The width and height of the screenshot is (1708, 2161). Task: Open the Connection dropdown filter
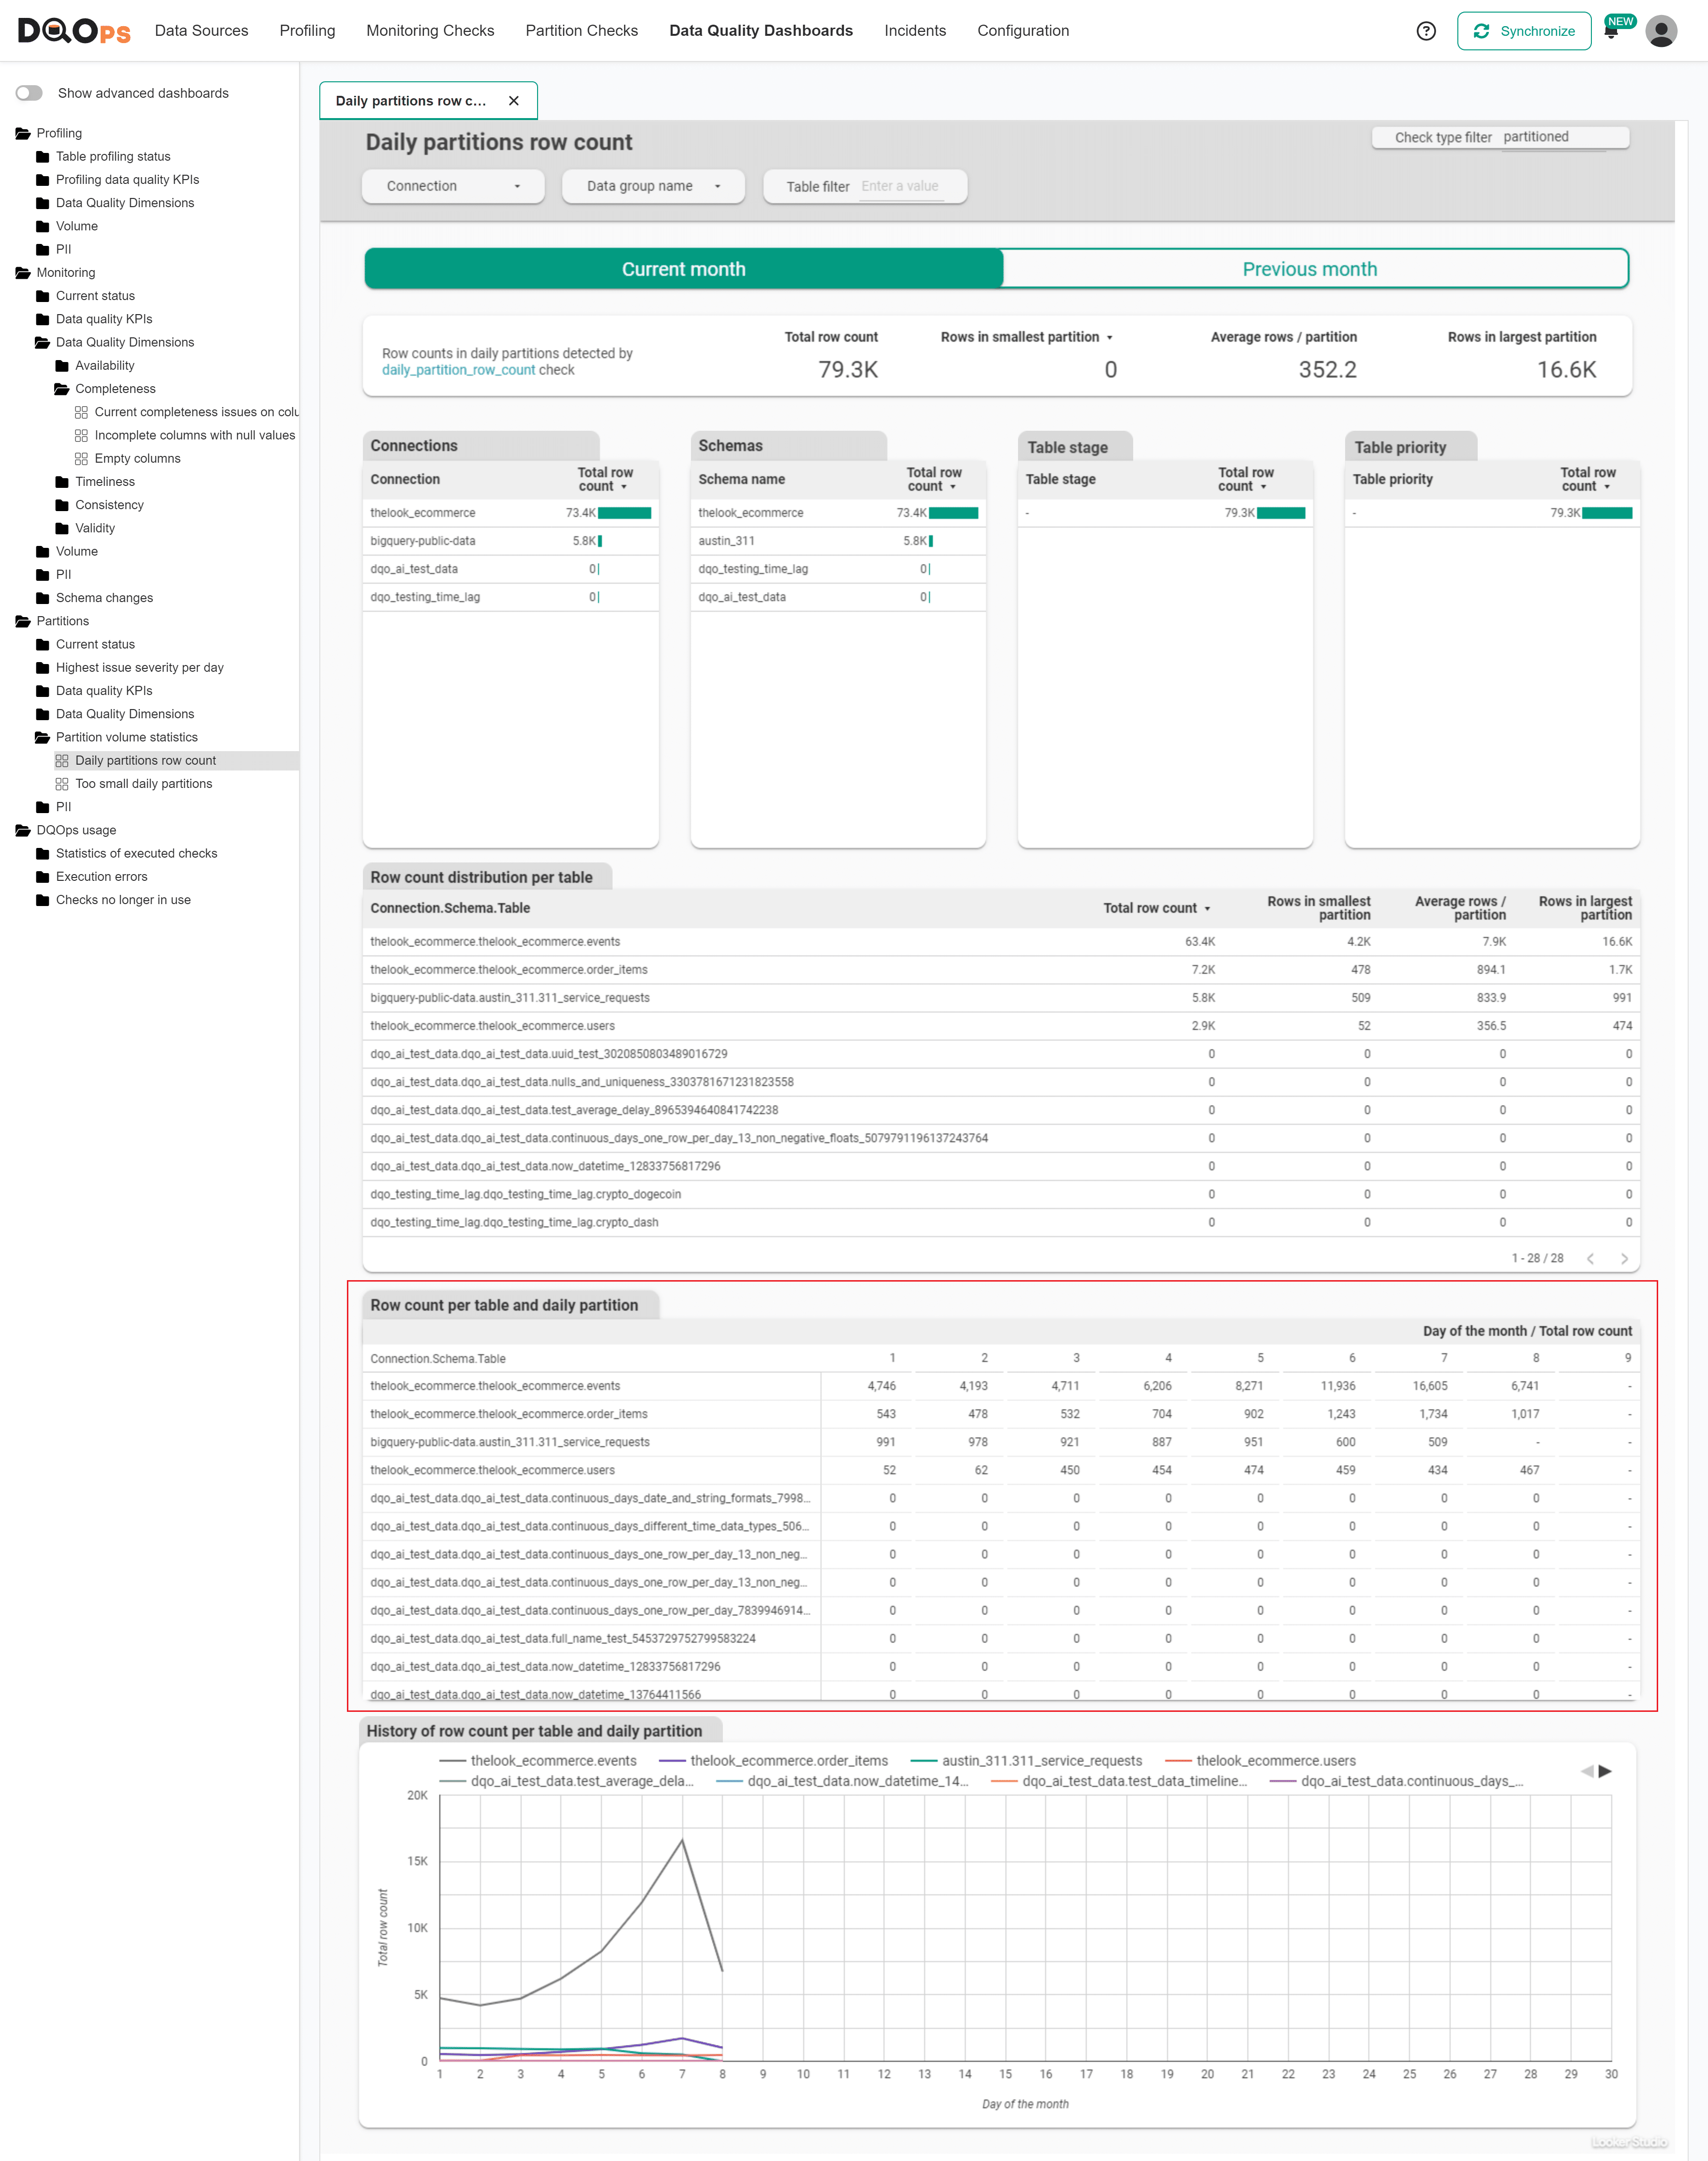coord(453,186)
